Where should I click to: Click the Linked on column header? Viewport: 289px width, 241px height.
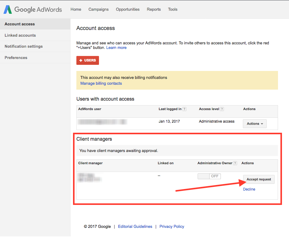tap(166, 163)
